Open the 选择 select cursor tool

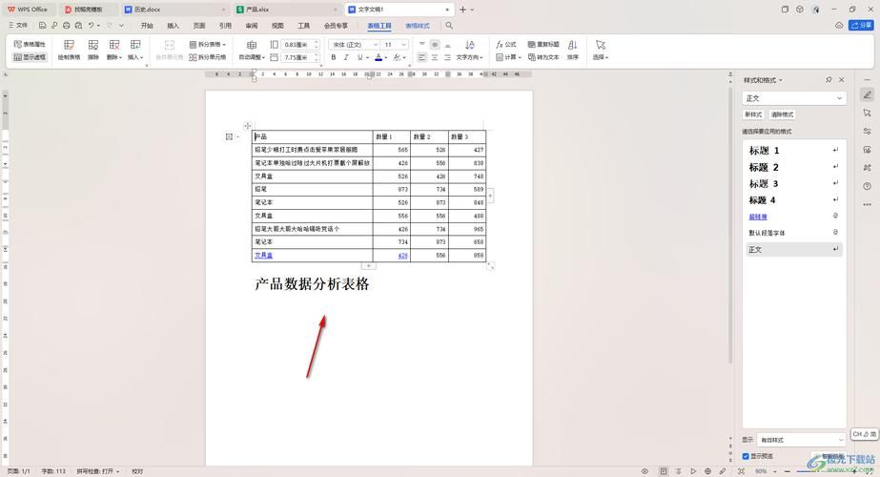600,50
